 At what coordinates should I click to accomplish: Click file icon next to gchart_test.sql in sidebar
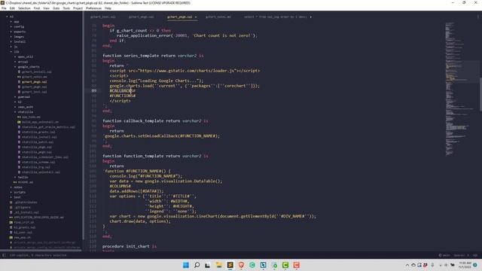point(19,92)
